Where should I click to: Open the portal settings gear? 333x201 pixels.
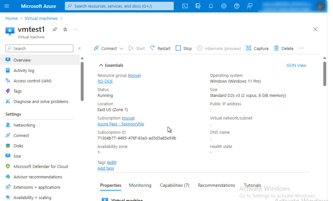click(x=224, y=6)
